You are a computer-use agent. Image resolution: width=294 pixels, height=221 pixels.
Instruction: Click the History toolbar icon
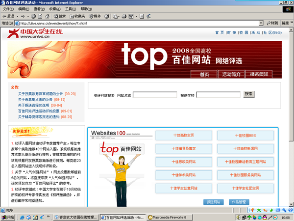(x=107, y=16)
